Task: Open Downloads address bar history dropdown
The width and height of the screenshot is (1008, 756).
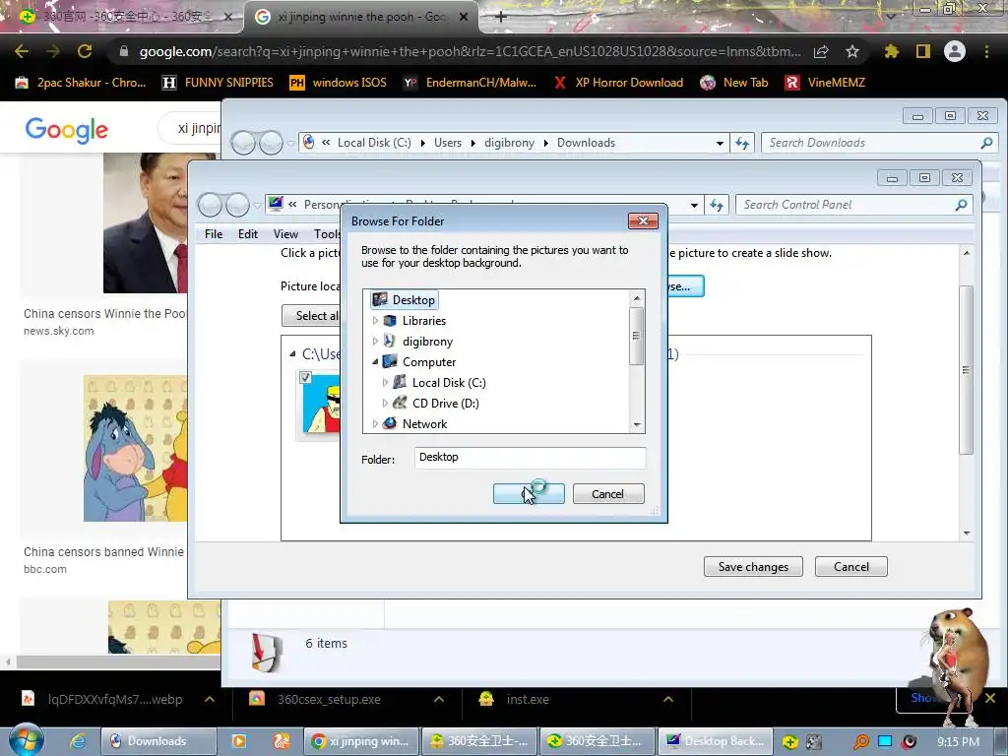Action: [720, 144]
